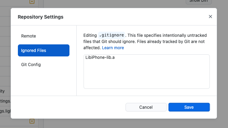This screenshot has width=228, height=128.
Task: Click empty space in the .gitignore text area
Action: point(146,76)
